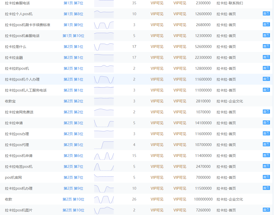This screenshot has width=274, height=215.
Task: Click the keyword 拉卡拉pos机人工服务电话
Action: pos(26,90)
